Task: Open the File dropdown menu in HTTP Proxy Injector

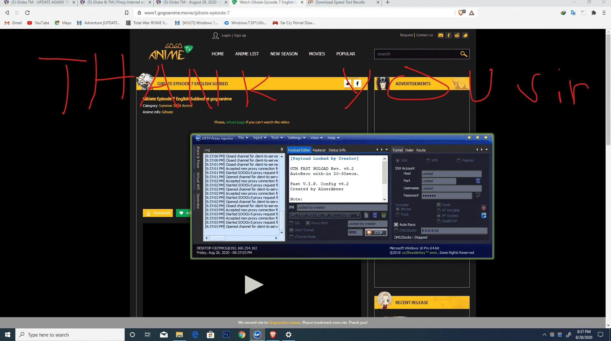Action: point(243,138)
